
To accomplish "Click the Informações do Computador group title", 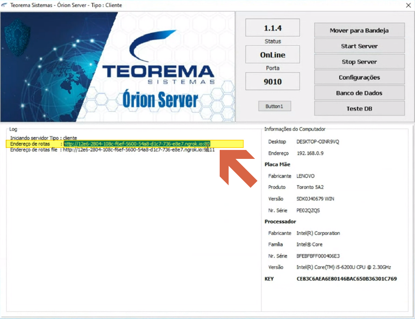I will [295, 129].
